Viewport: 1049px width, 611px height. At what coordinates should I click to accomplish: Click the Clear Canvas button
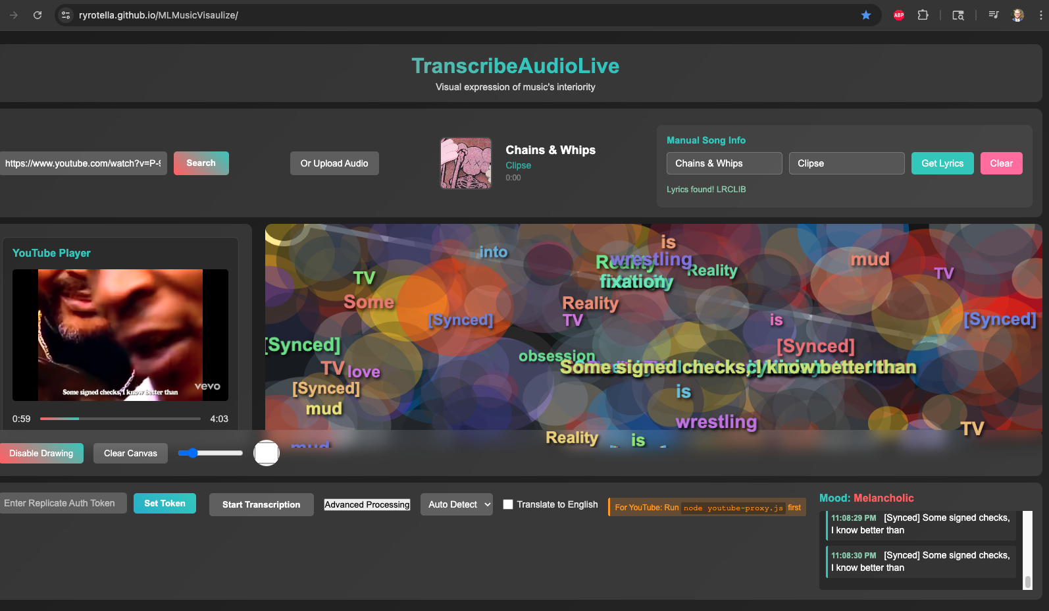130,453
